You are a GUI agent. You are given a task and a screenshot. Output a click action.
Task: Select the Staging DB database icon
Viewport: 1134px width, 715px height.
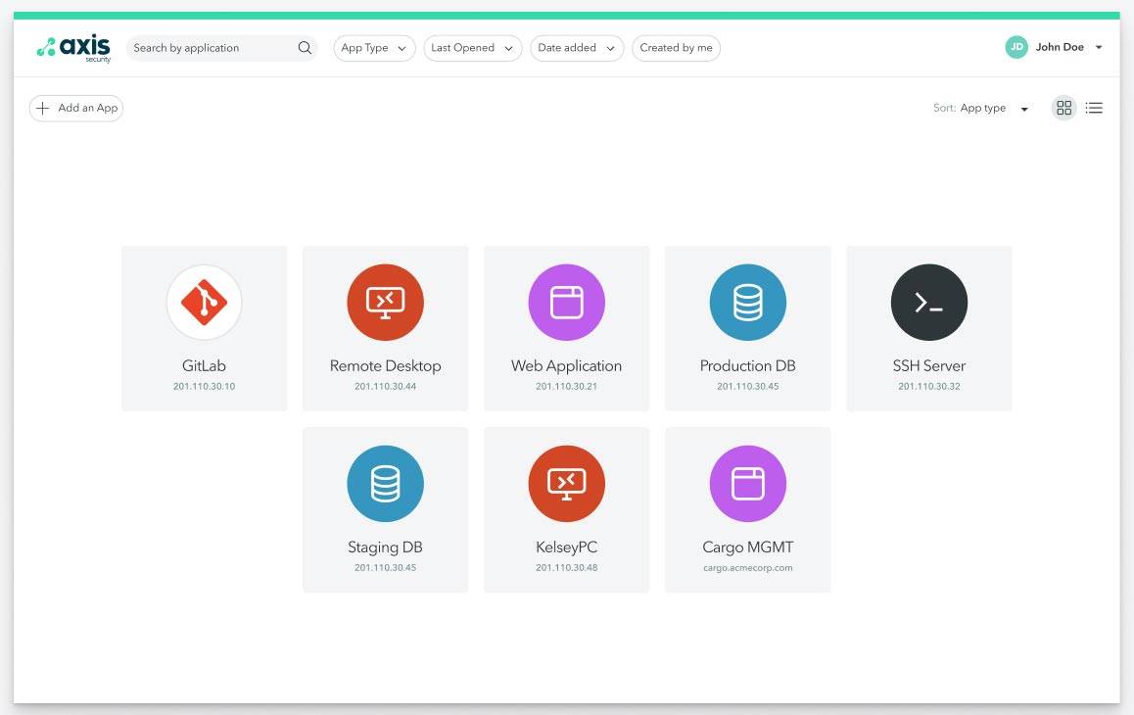[x=386, y=484]
